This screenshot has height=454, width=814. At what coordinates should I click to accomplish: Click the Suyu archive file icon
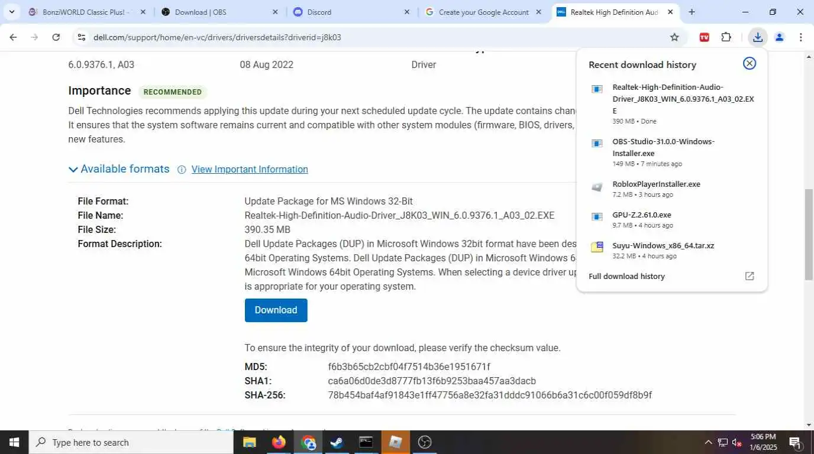coord(597,247)
